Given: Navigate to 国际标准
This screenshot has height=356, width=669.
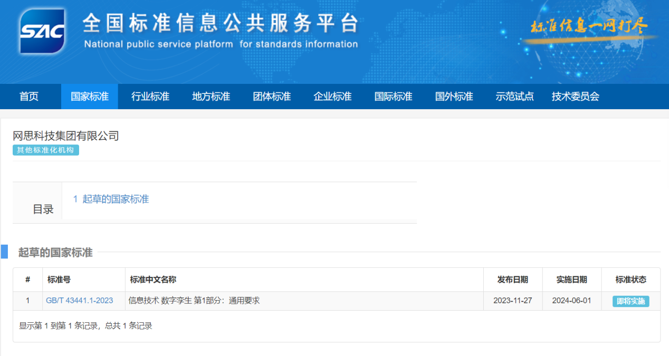Looking at the screenshot, I should 393,96.
